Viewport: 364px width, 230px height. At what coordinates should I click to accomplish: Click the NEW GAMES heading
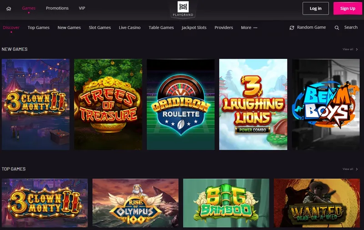15,49
